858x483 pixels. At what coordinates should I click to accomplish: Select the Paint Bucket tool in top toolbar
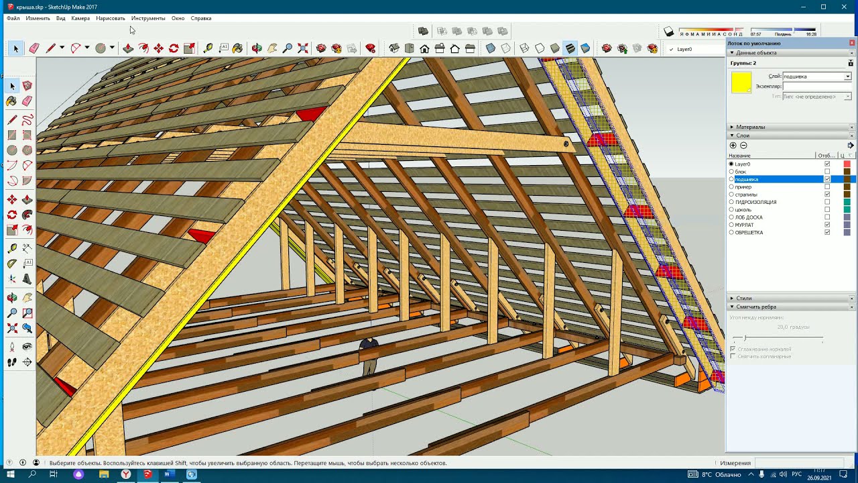click(237, 48)
